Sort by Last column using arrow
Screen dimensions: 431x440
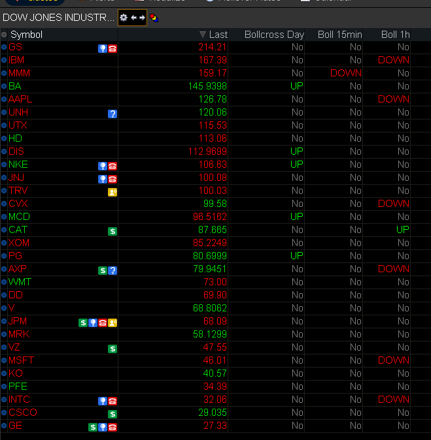[x=203, y=35]
